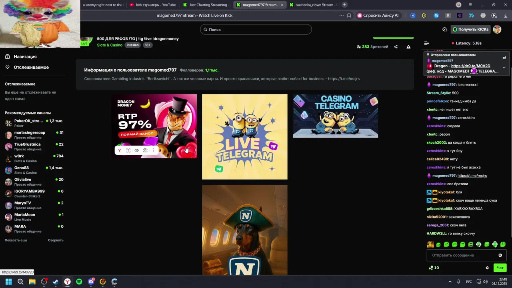The width and height of the screenshot is (512, 288).
Task: Click hover toolbar eye icon on Dragon Money image
Action: pyautogui.click(x=136, y=150)
